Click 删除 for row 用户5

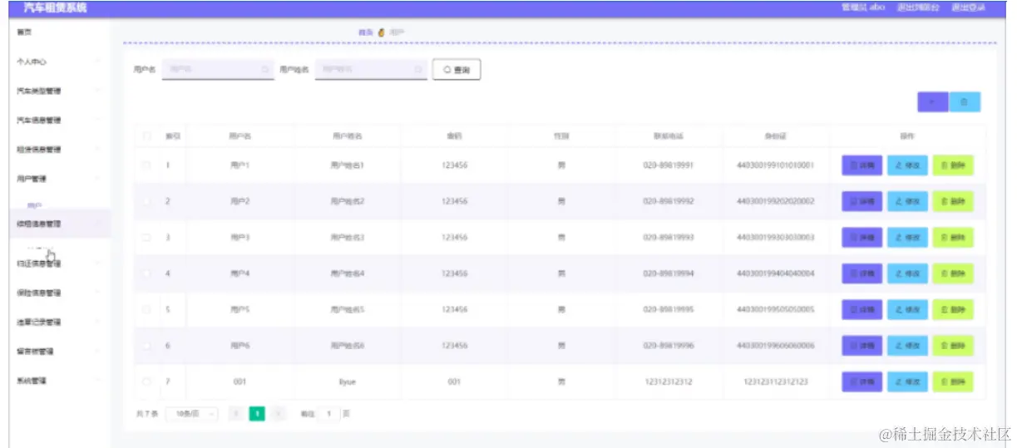tap(953, 309)
